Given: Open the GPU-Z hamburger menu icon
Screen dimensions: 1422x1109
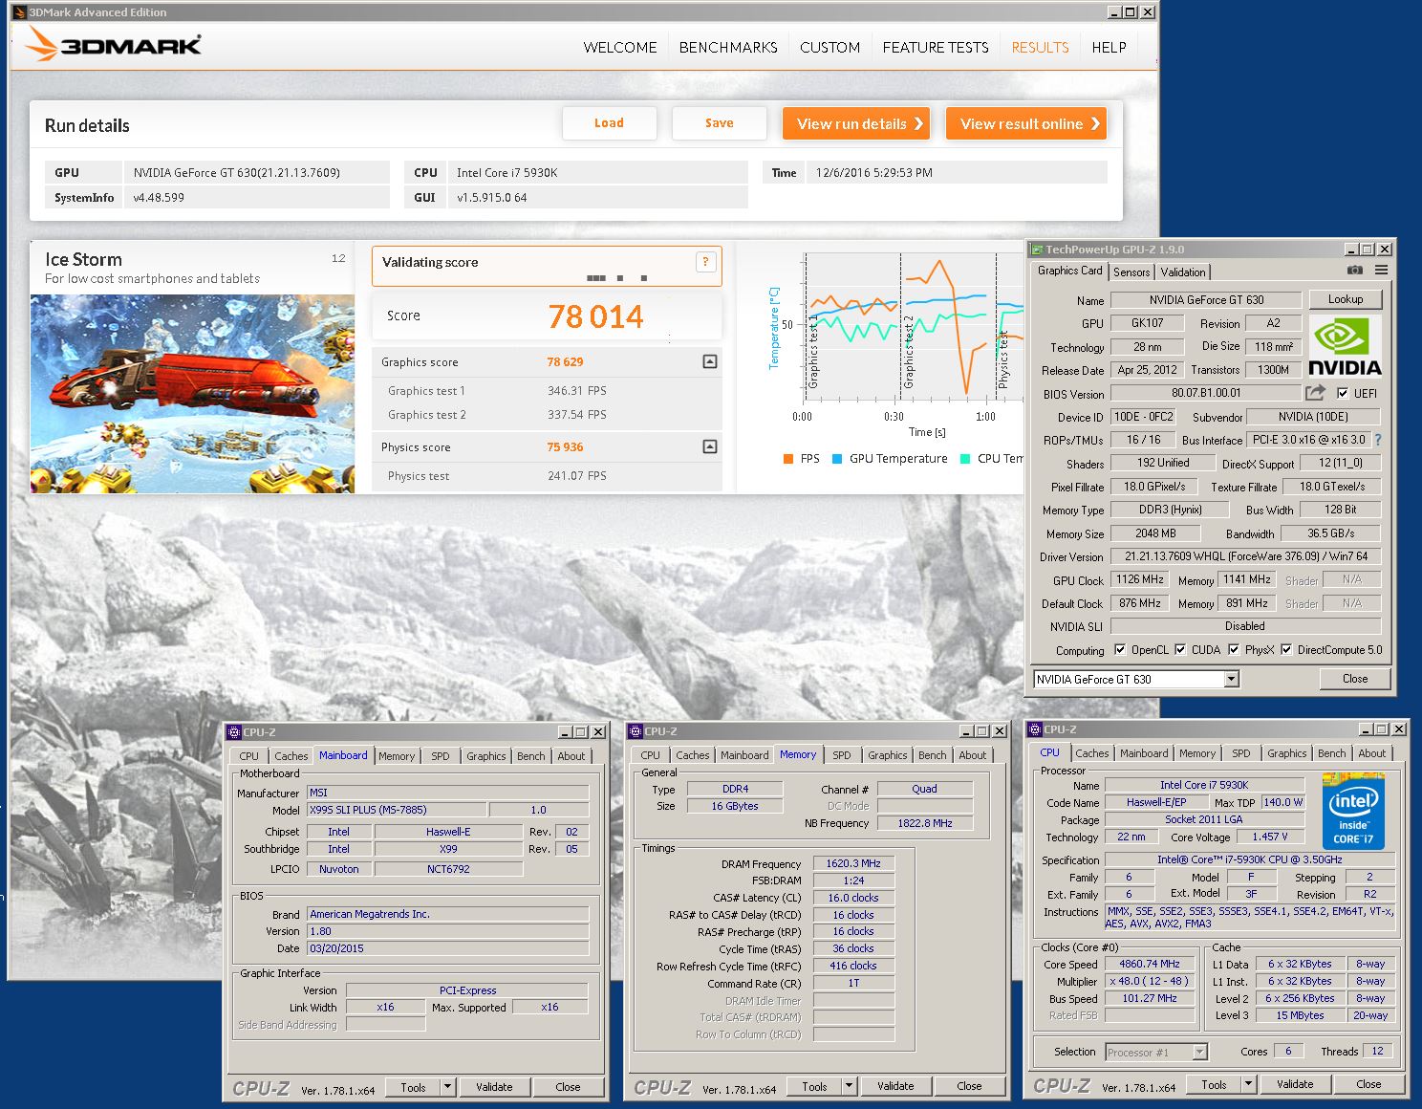Looking at the screenshot, I should pos(1381,271).
